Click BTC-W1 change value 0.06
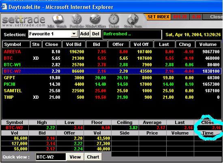The image size is (223, 163). (189, 65)
